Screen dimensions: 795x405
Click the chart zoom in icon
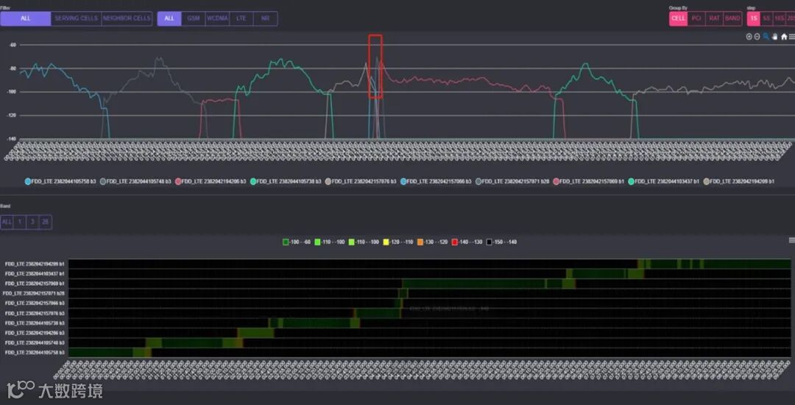749,37
